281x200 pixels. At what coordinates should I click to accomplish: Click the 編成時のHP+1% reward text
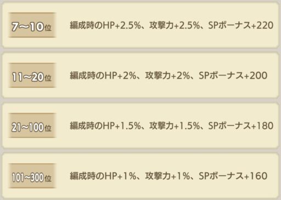103,176
